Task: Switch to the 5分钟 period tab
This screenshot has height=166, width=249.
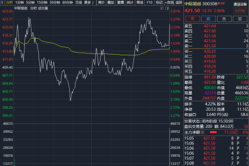Action: tap(30, 2)
